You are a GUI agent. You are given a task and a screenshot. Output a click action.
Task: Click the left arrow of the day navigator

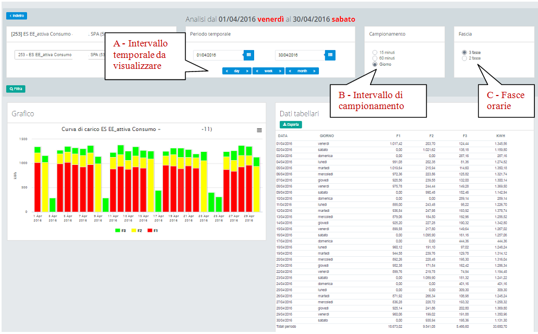tap(226, 70)
